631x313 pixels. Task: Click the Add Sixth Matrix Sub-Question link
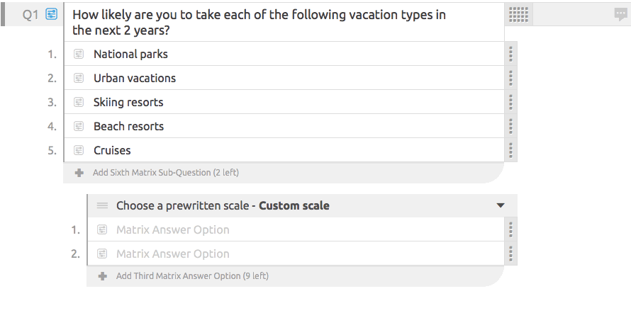pyautogui.click(x=166, y=173)
